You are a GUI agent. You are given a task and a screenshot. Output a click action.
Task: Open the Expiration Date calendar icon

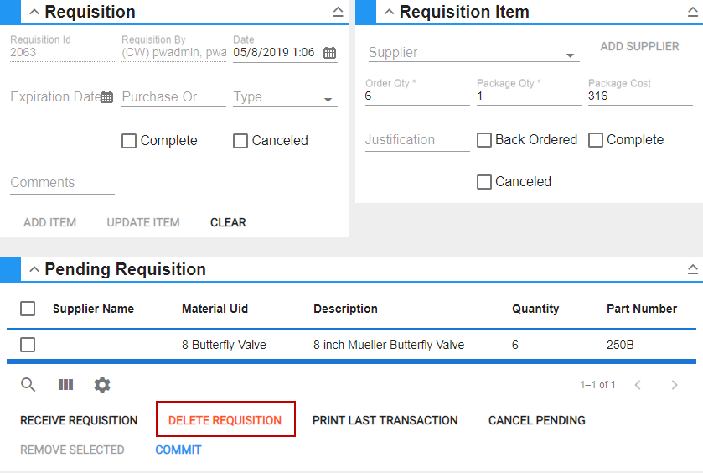point(106,97)
